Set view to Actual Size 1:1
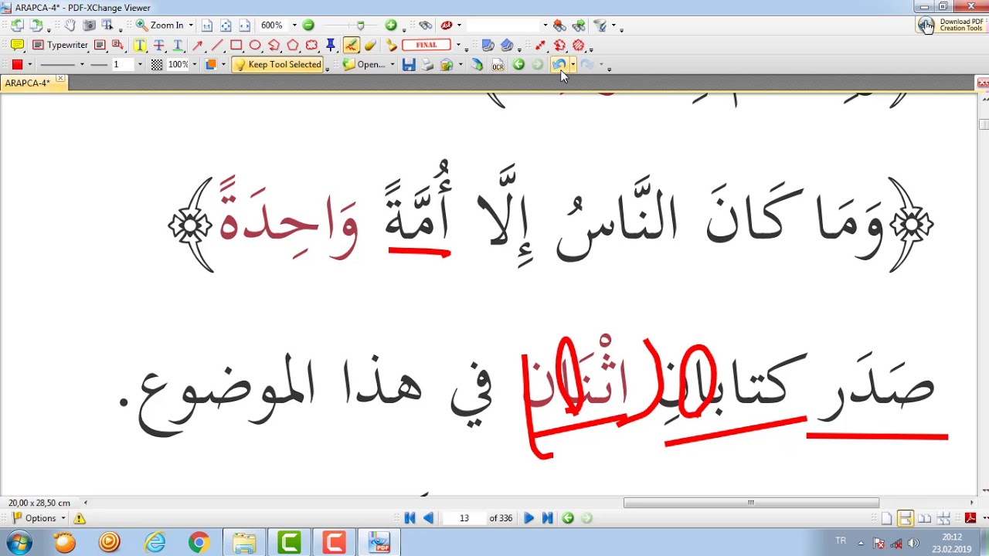Viewport: 989px width, 556px height. 207,25
